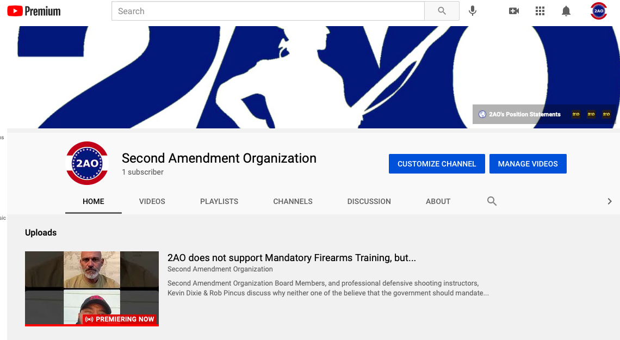
Task: Open the middle small 2AO banner link icon
Action: [591, 114]
